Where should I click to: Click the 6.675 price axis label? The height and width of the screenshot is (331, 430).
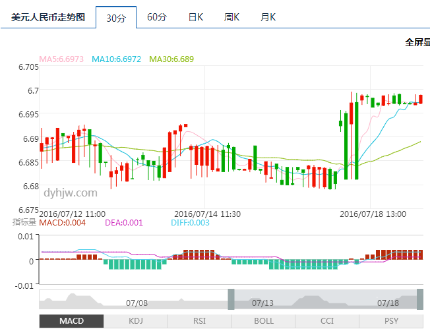point(28,210)
